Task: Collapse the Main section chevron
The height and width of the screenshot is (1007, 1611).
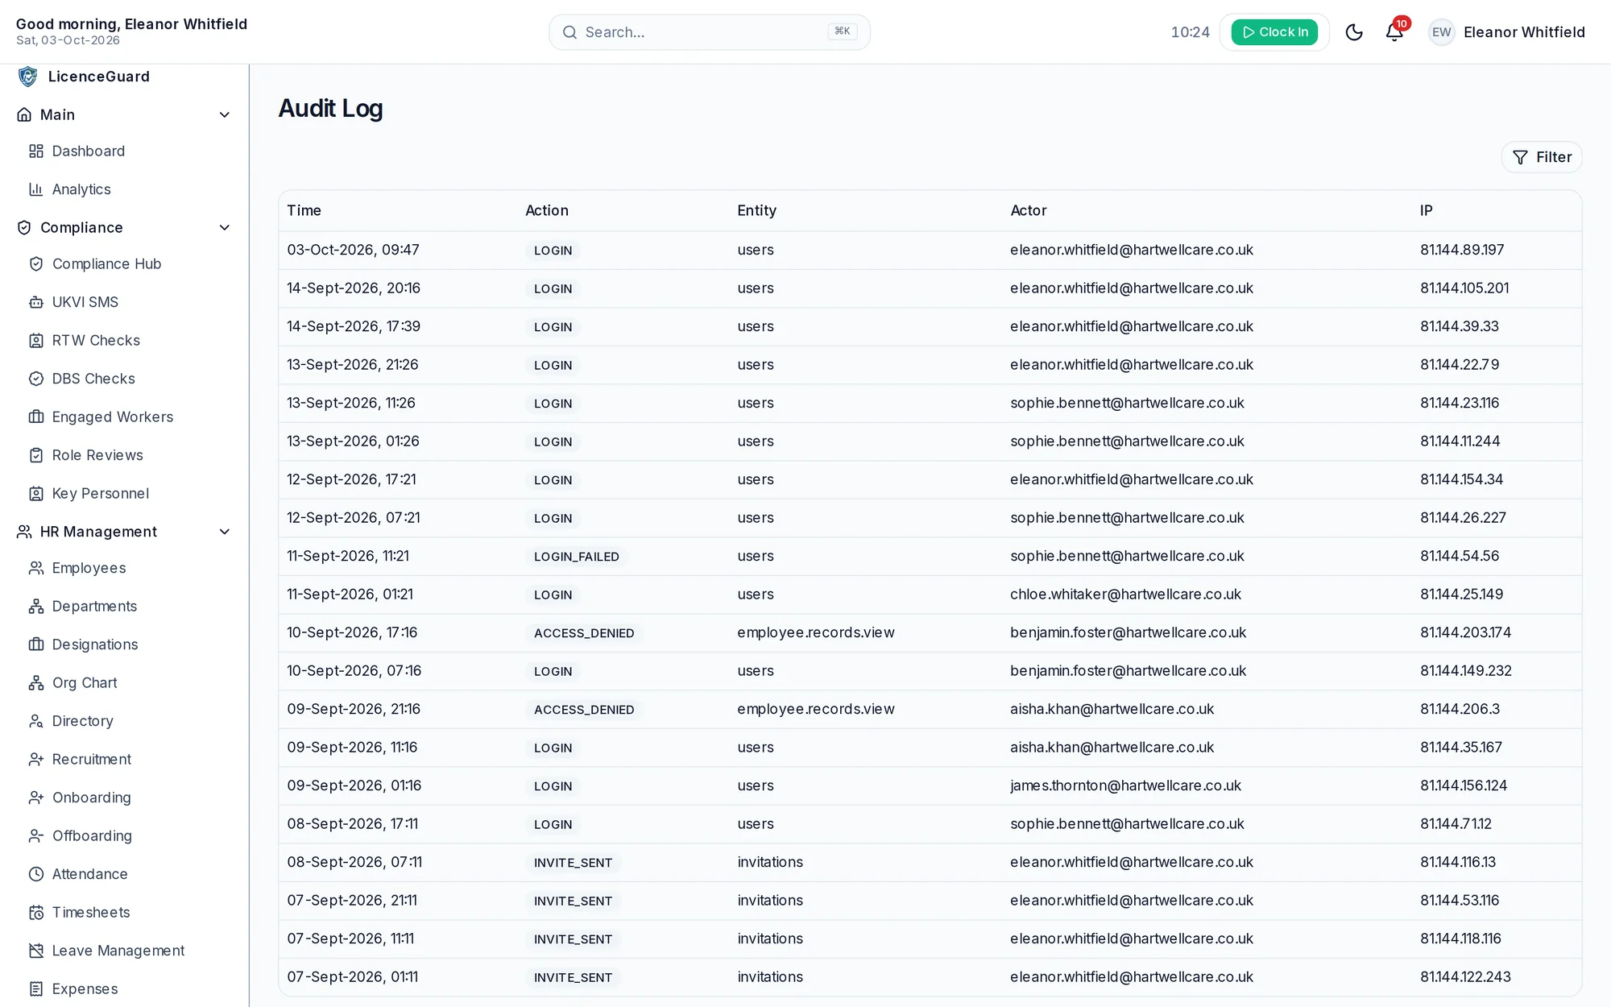Action: 225,115
